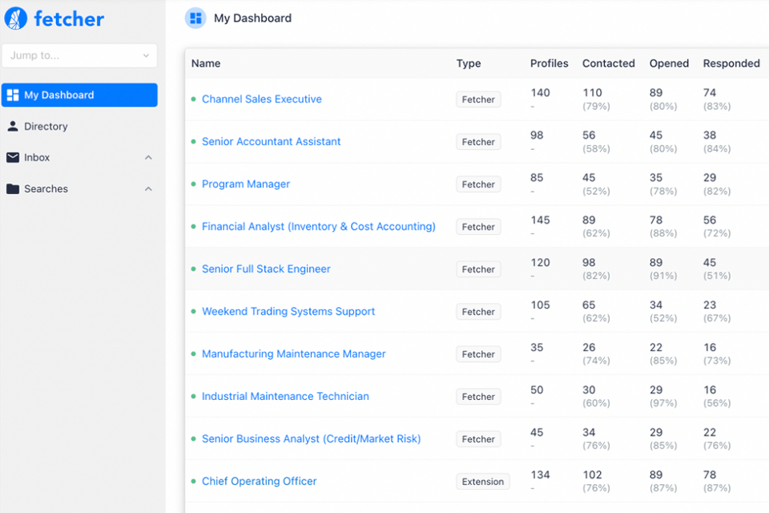
Task: Click the dashboard icon beside page title
Action: point(195,18)
